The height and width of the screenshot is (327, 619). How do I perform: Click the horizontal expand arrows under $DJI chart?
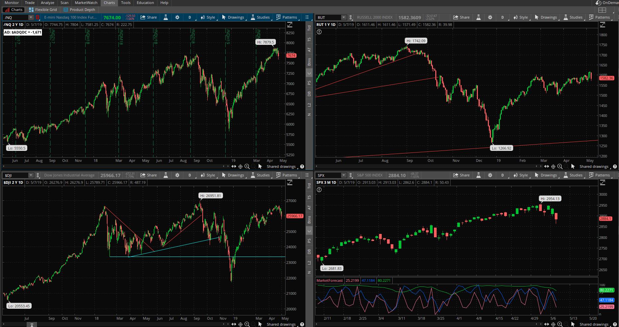click(234, 324)
